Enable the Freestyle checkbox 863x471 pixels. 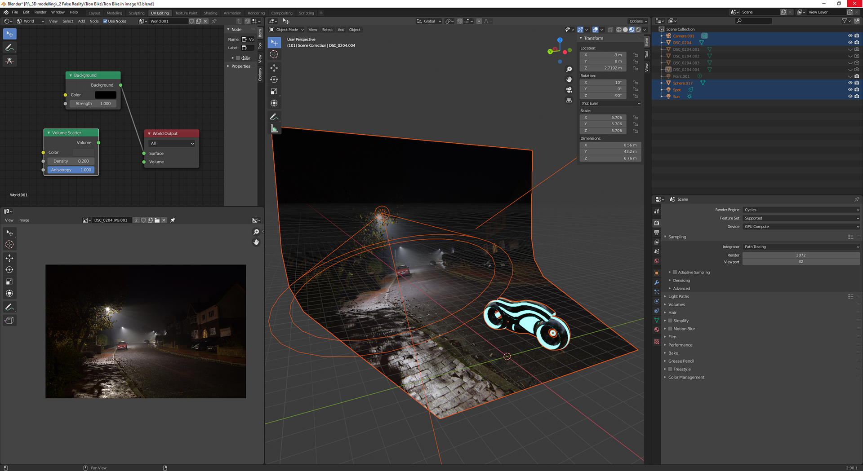tap(670, 369)
